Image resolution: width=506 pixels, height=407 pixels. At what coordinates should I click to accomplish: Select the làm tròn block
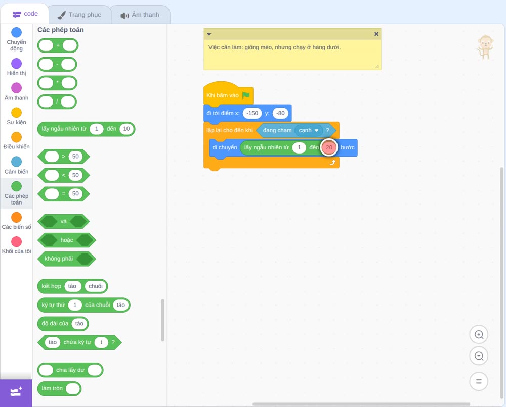pyautogui.click(x=59, y=388)
